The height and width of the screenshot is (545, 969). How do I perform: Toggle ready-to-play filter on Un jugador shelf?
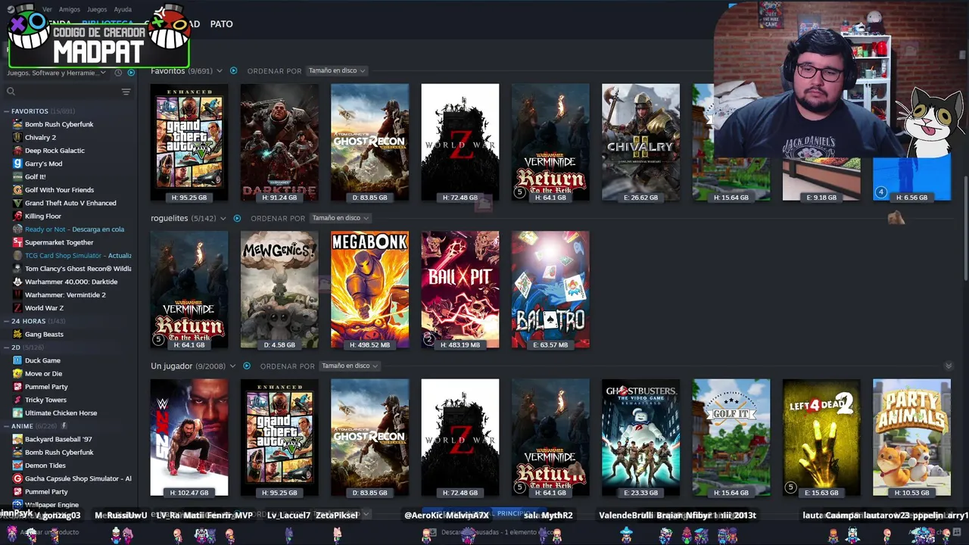[246, 366]
